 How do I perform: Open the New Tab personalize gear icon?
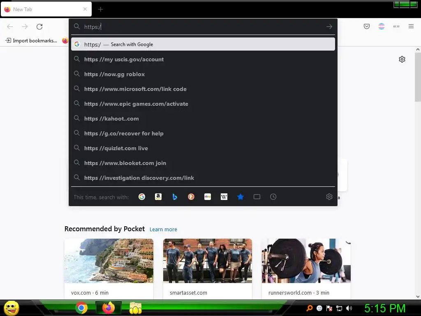pyautogui.click(x=402, y=59)
